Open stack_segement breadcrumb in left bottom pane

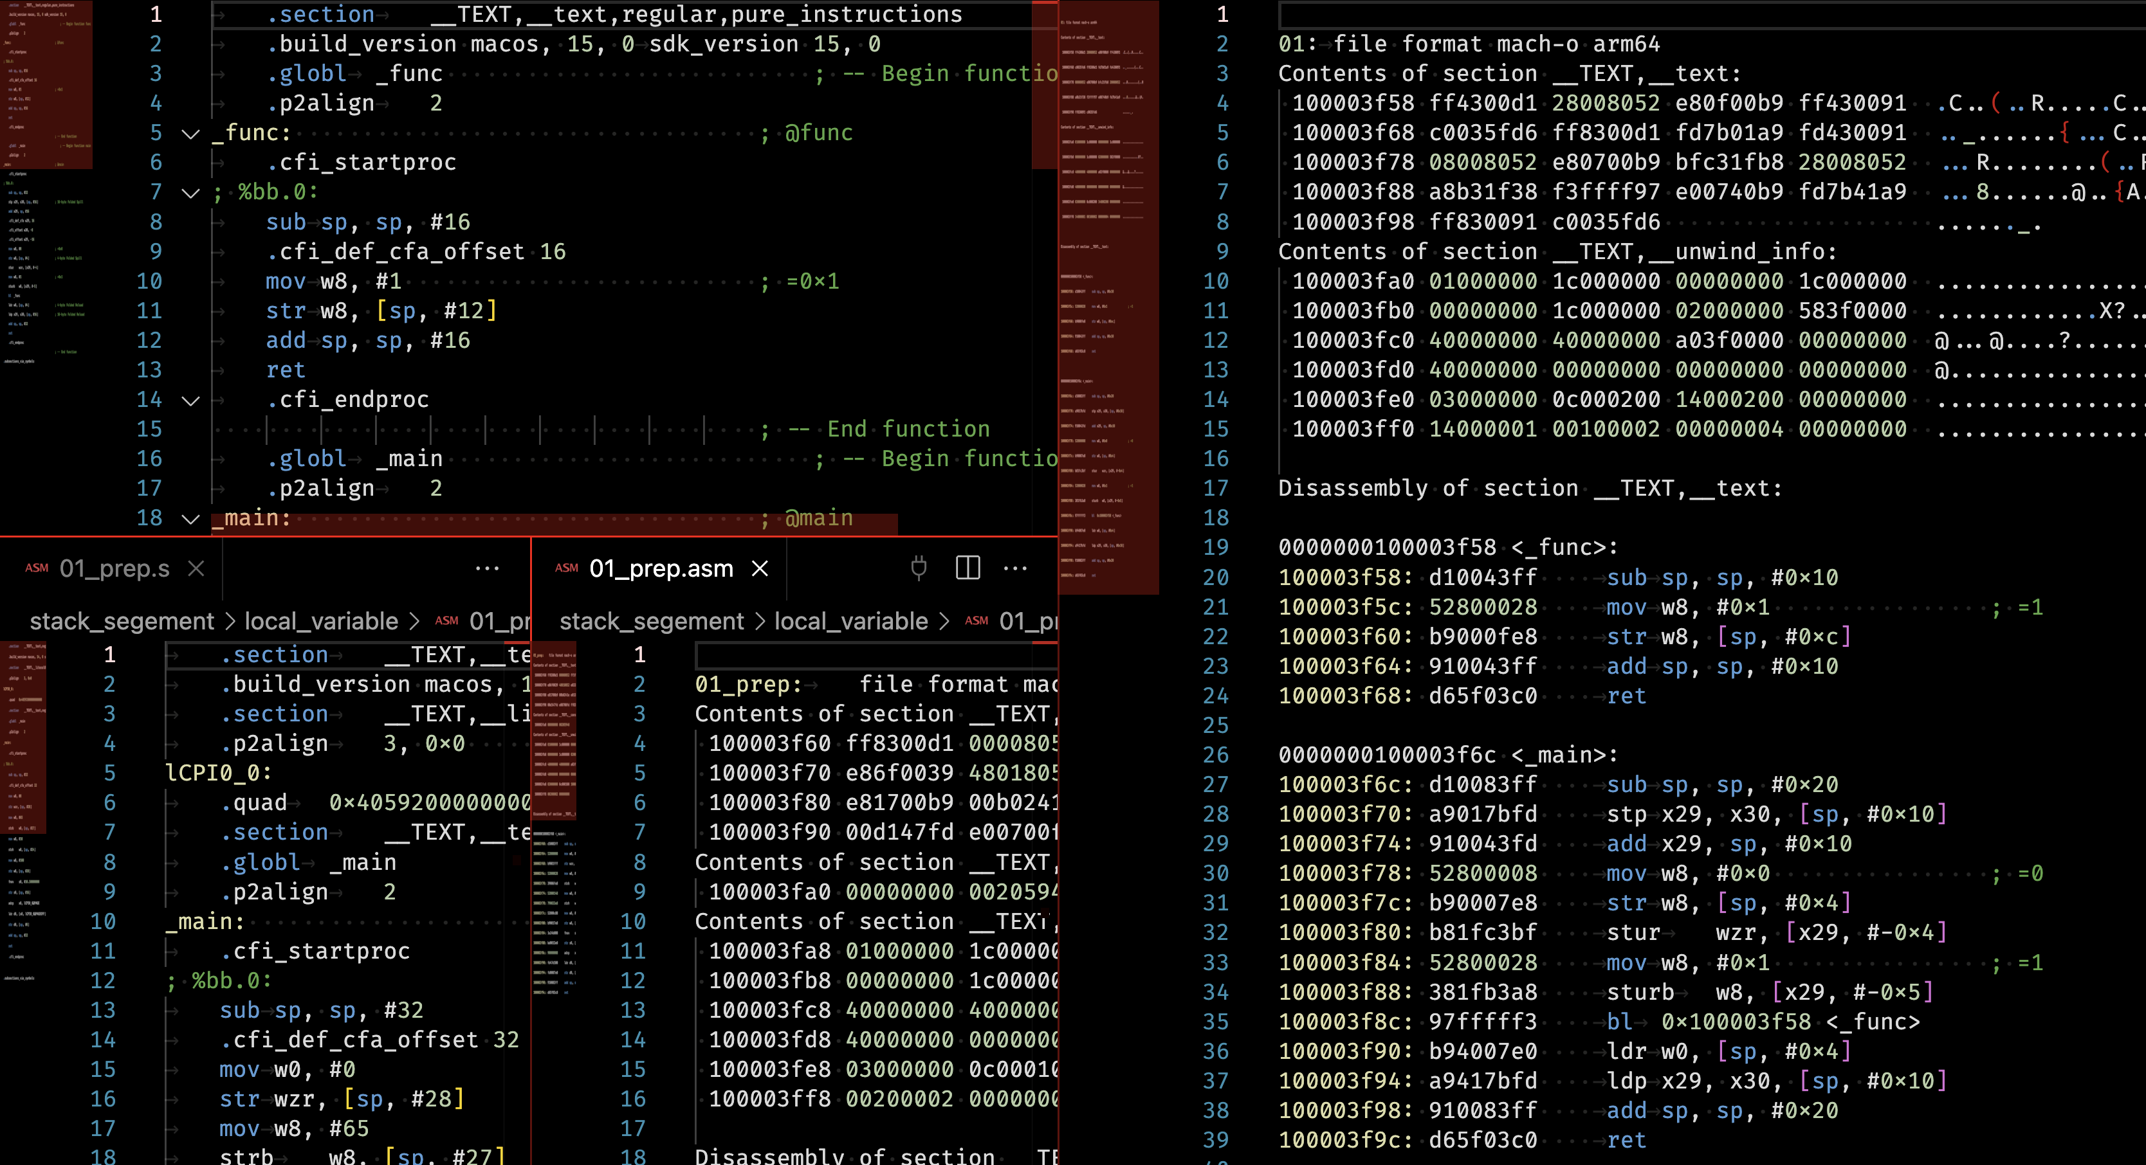point(122,621)
